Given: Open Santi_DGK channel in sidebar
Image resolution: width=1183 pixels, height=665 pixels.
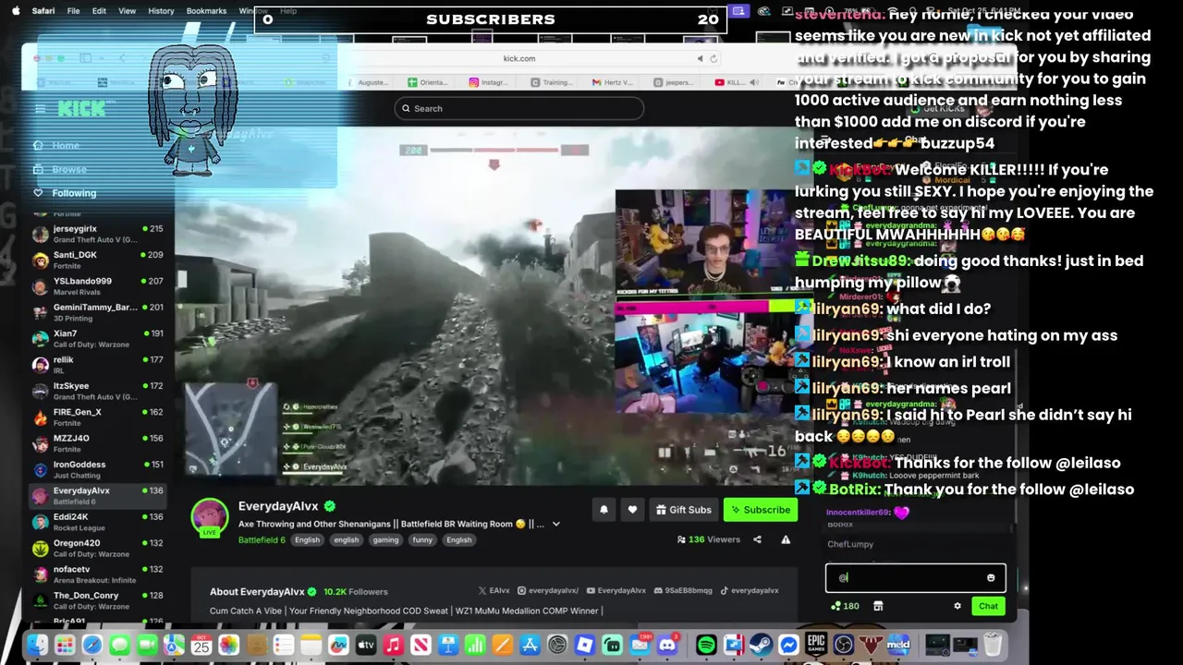Looking at the screenshot, I should click(97, 260).
